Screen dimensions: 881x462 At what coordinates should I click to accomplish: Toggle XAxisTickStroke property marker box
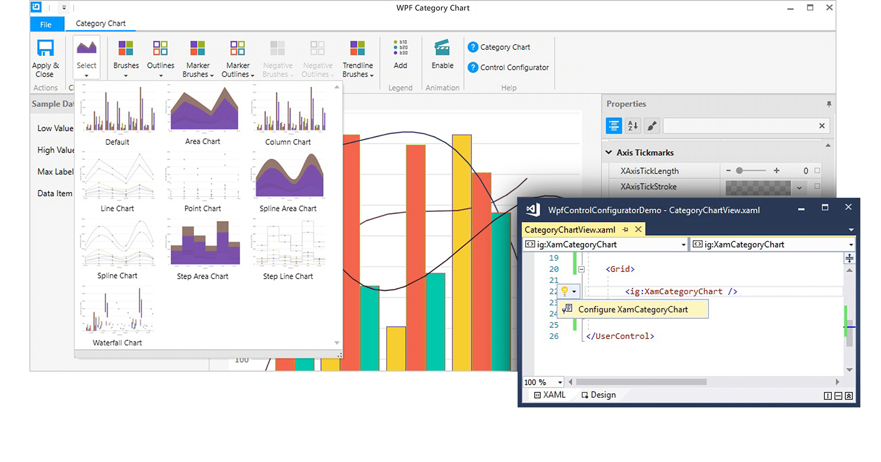(x=817, y=186)
